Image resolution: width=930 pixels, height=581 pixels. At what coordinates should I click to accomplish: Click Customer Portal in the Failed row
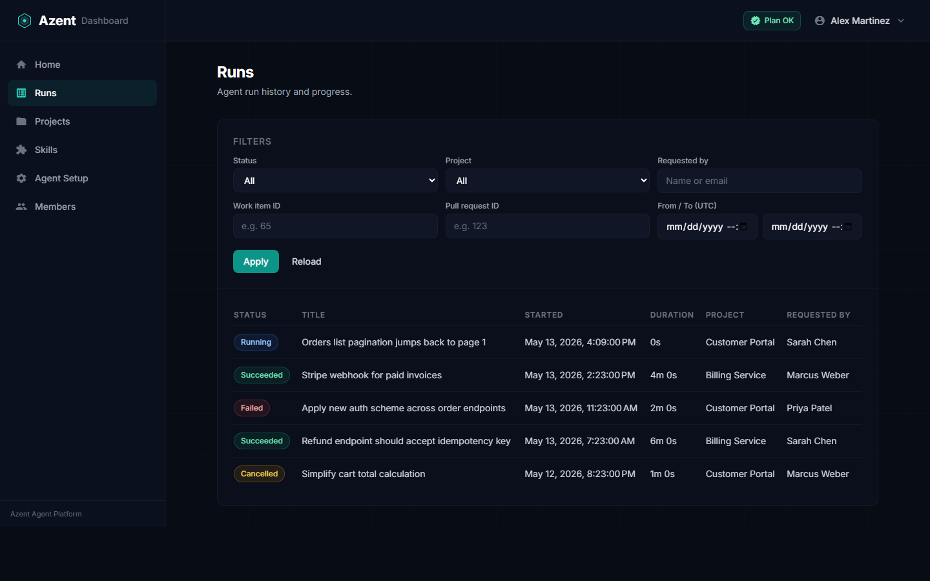pos(740,408)
